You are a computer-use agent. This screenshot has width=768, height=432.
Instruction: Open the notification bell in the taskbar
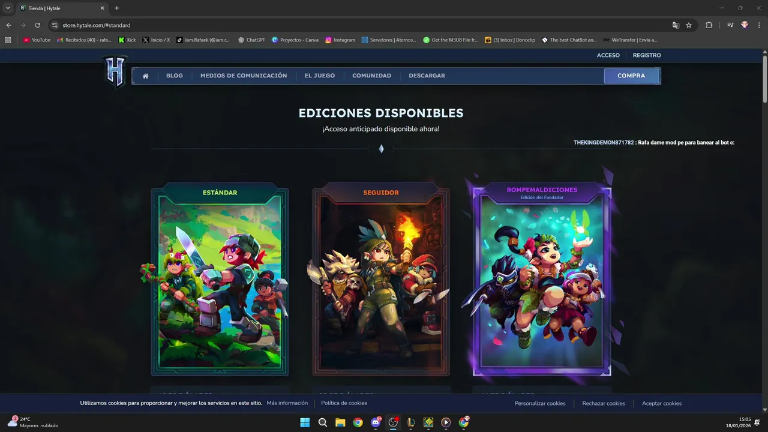757,422
